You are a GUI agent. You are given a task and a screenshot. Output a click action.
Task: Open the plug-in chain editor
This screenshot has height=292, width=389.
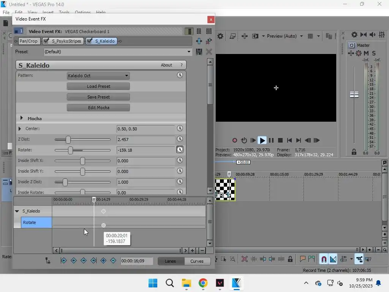tap(199, 41)
